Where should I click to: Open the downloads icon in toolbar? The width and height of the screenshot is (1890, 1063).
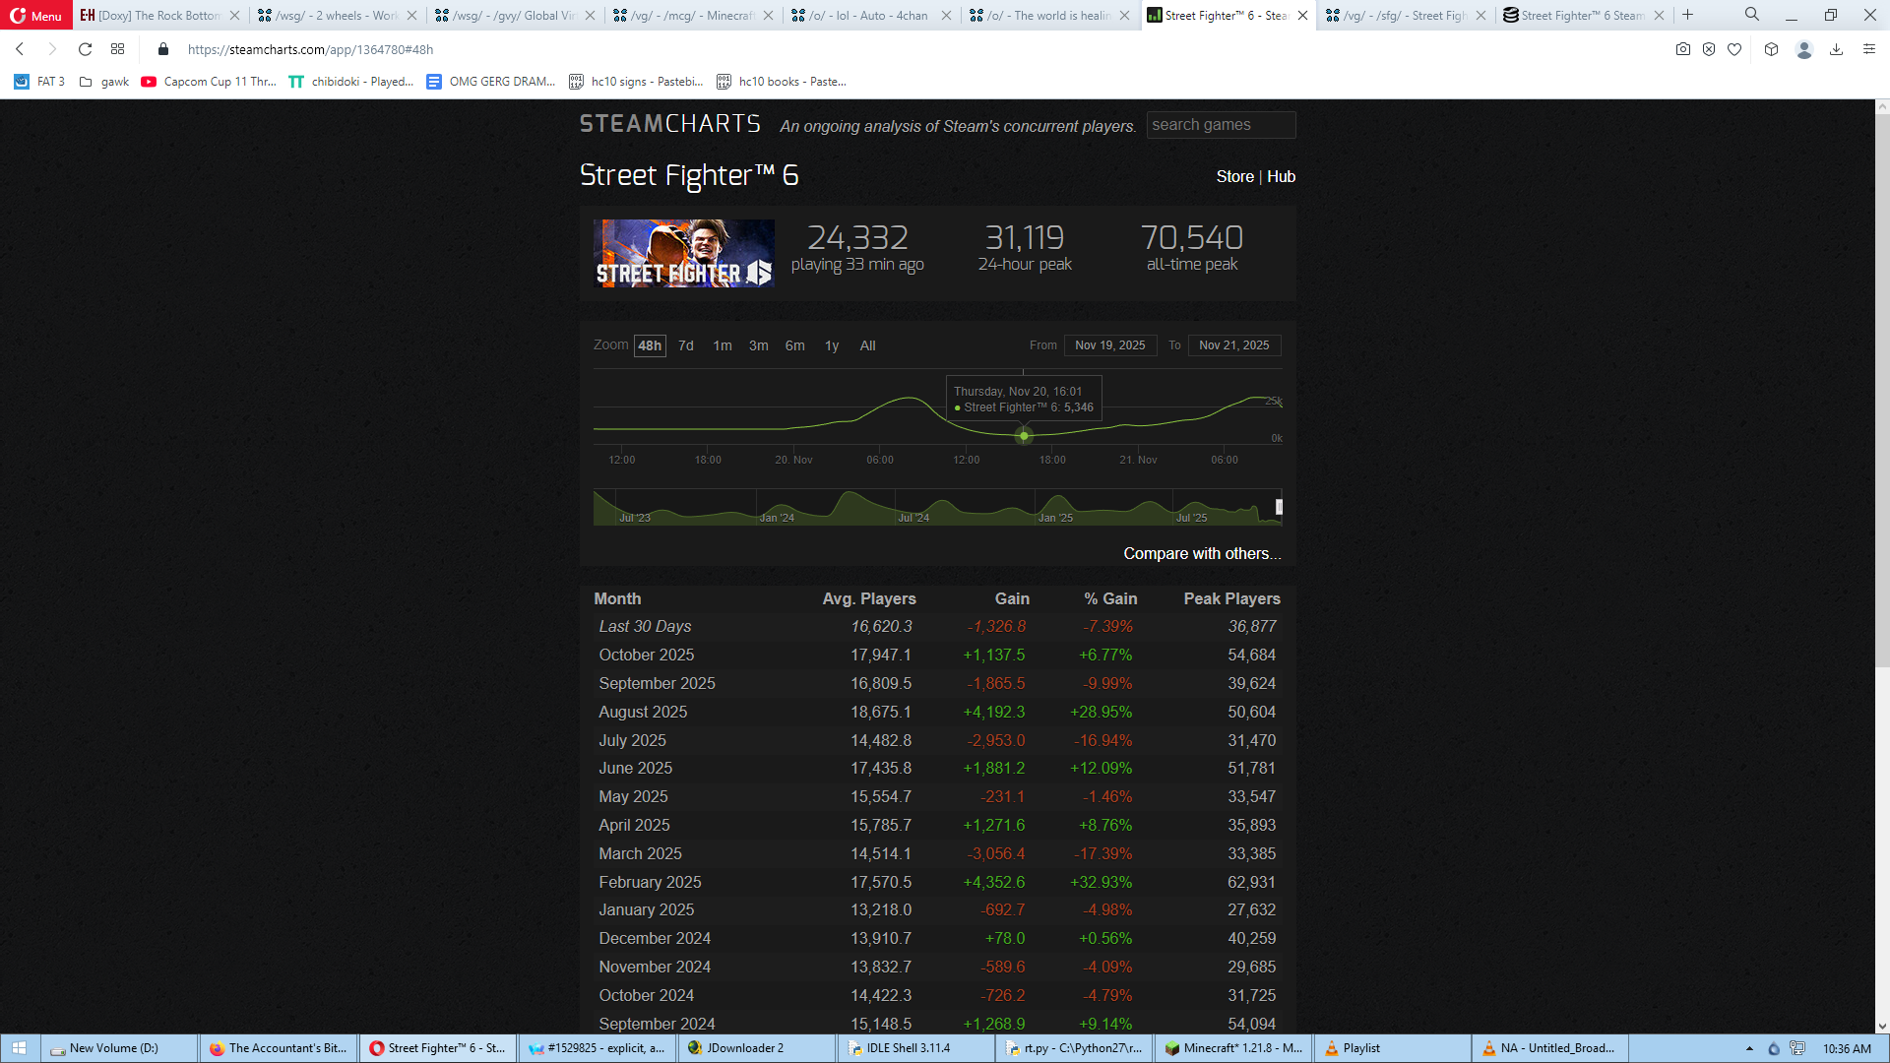coord(1836,49)
